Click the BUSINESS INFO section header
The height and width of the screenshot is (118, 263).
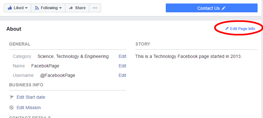click(26, 85)
